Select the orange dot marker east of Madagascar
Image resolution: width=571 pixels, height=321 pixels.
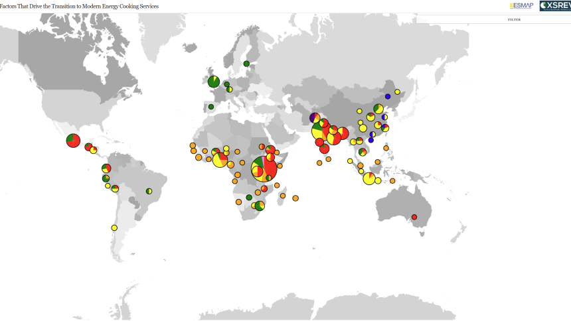click(x=295, y=198)
